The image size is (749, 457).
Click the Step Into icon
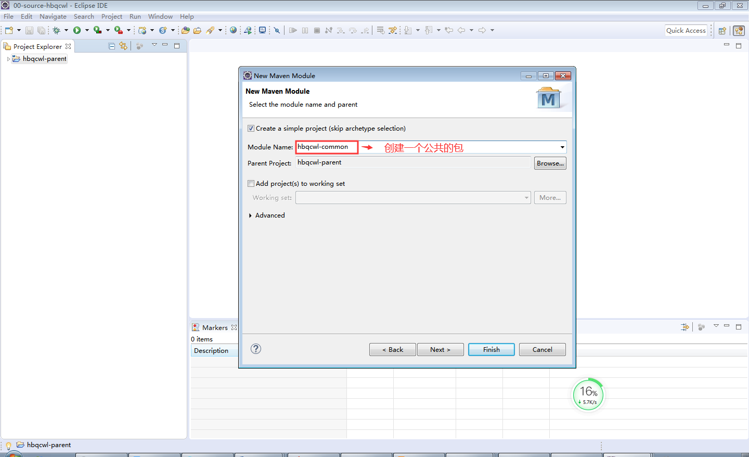click(x=341, y=30)
